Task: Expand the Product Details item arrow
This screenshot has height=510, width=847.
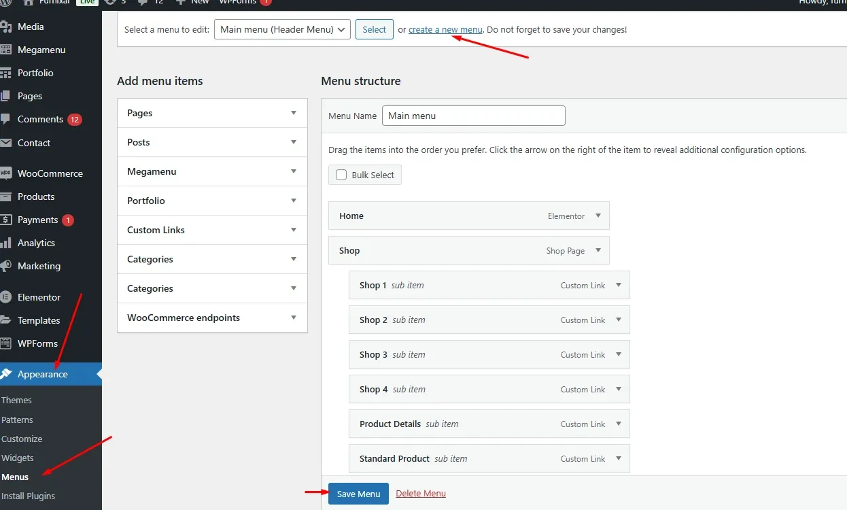Action: click(x=619, y=424)
